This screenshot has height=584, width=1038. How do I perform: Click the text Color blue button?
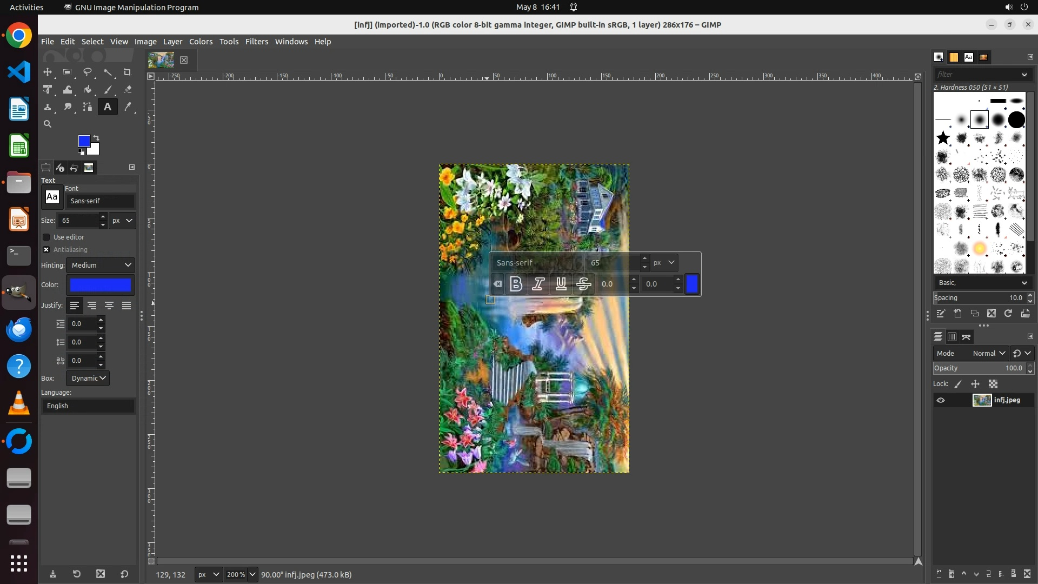pos(101,285)
